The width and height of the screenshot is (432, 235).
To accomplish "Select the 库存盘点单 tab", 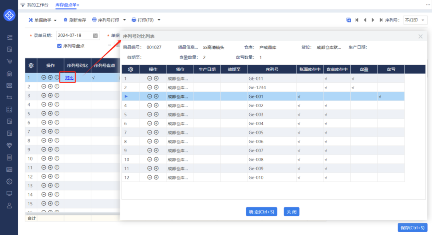I will click(x=66, y=5).
